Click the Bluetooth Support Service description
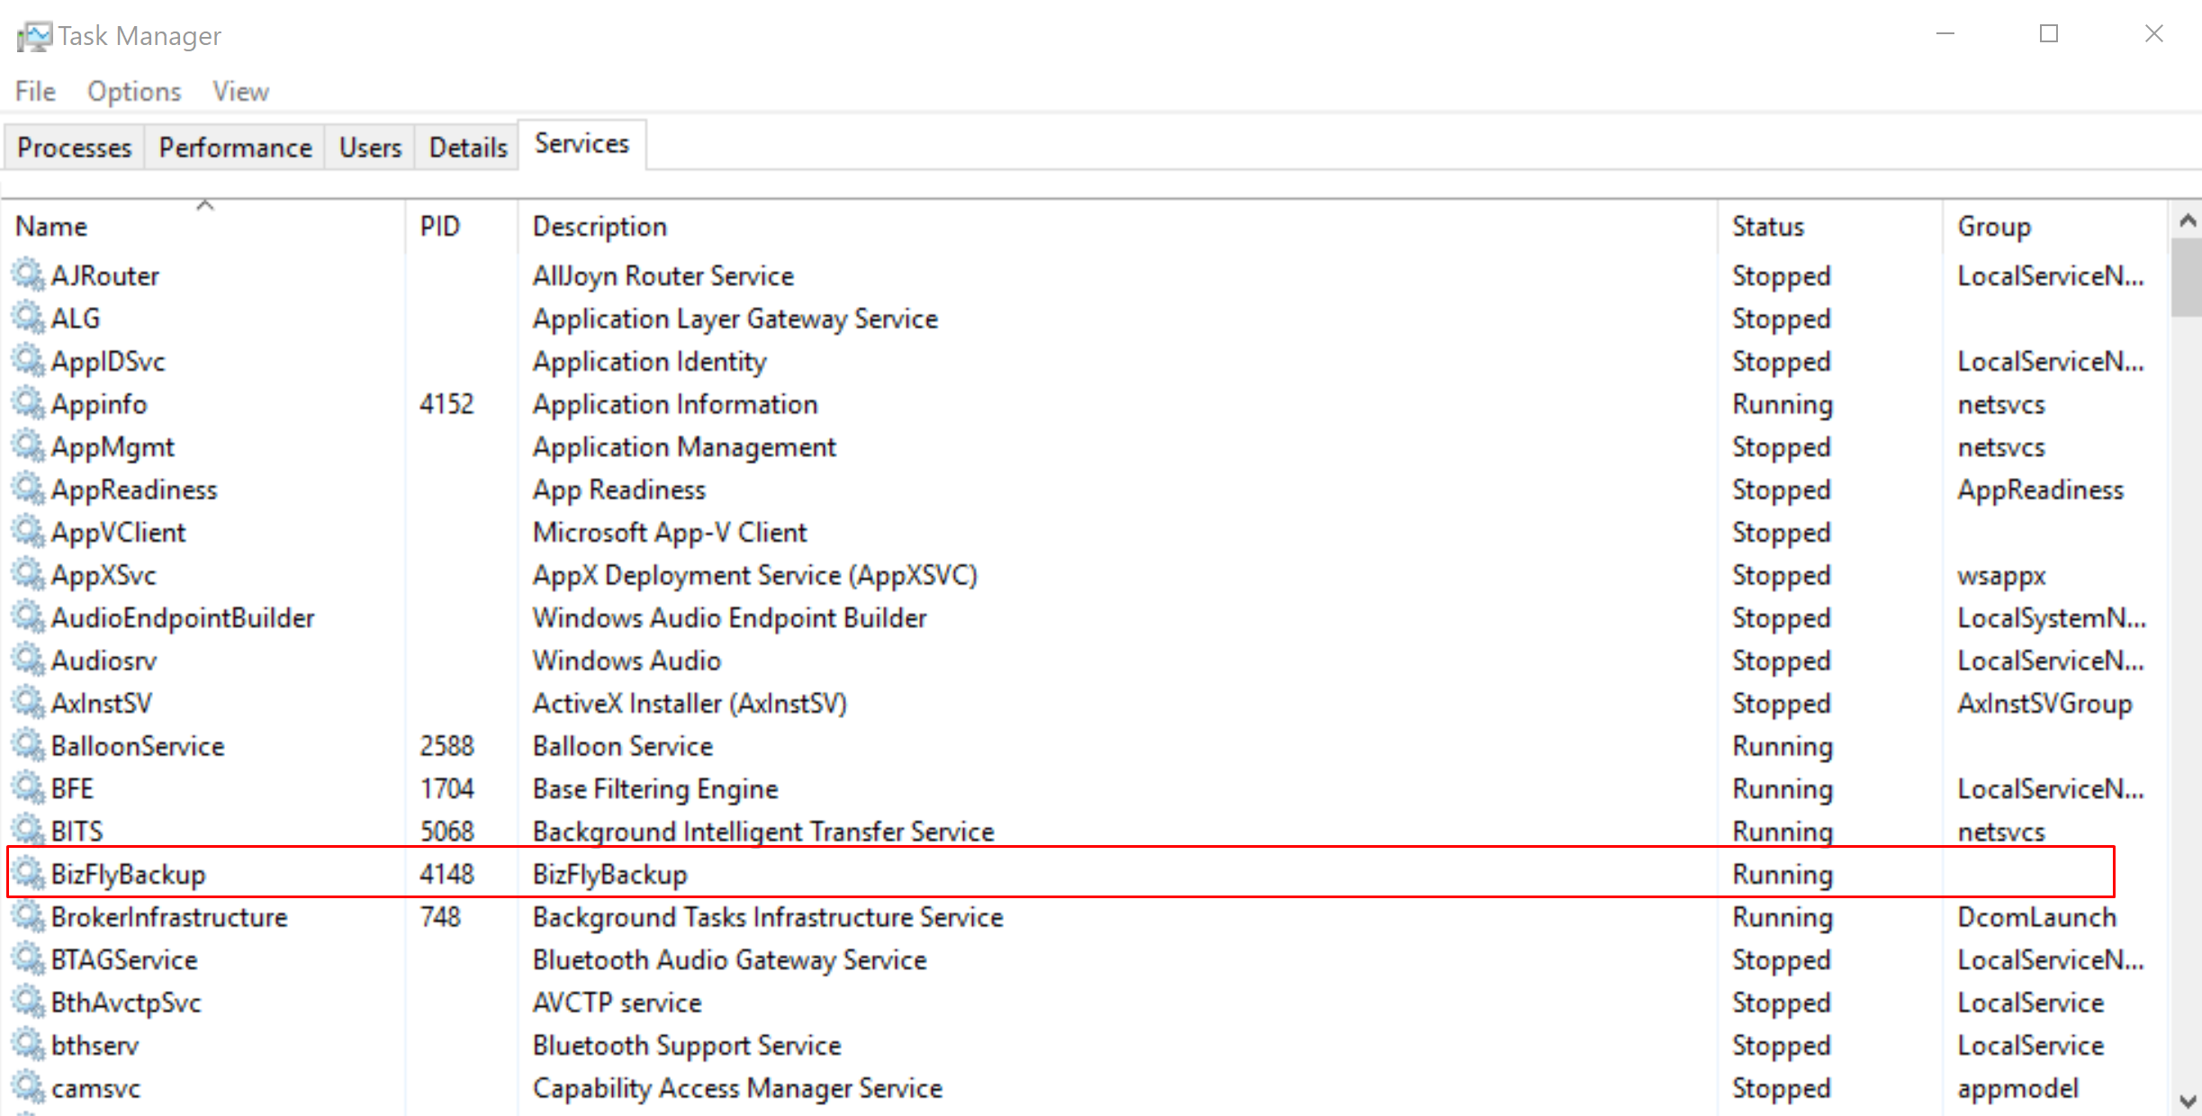Image resolution: width=2202 pixels, height=1116 pixels. 687,1046
